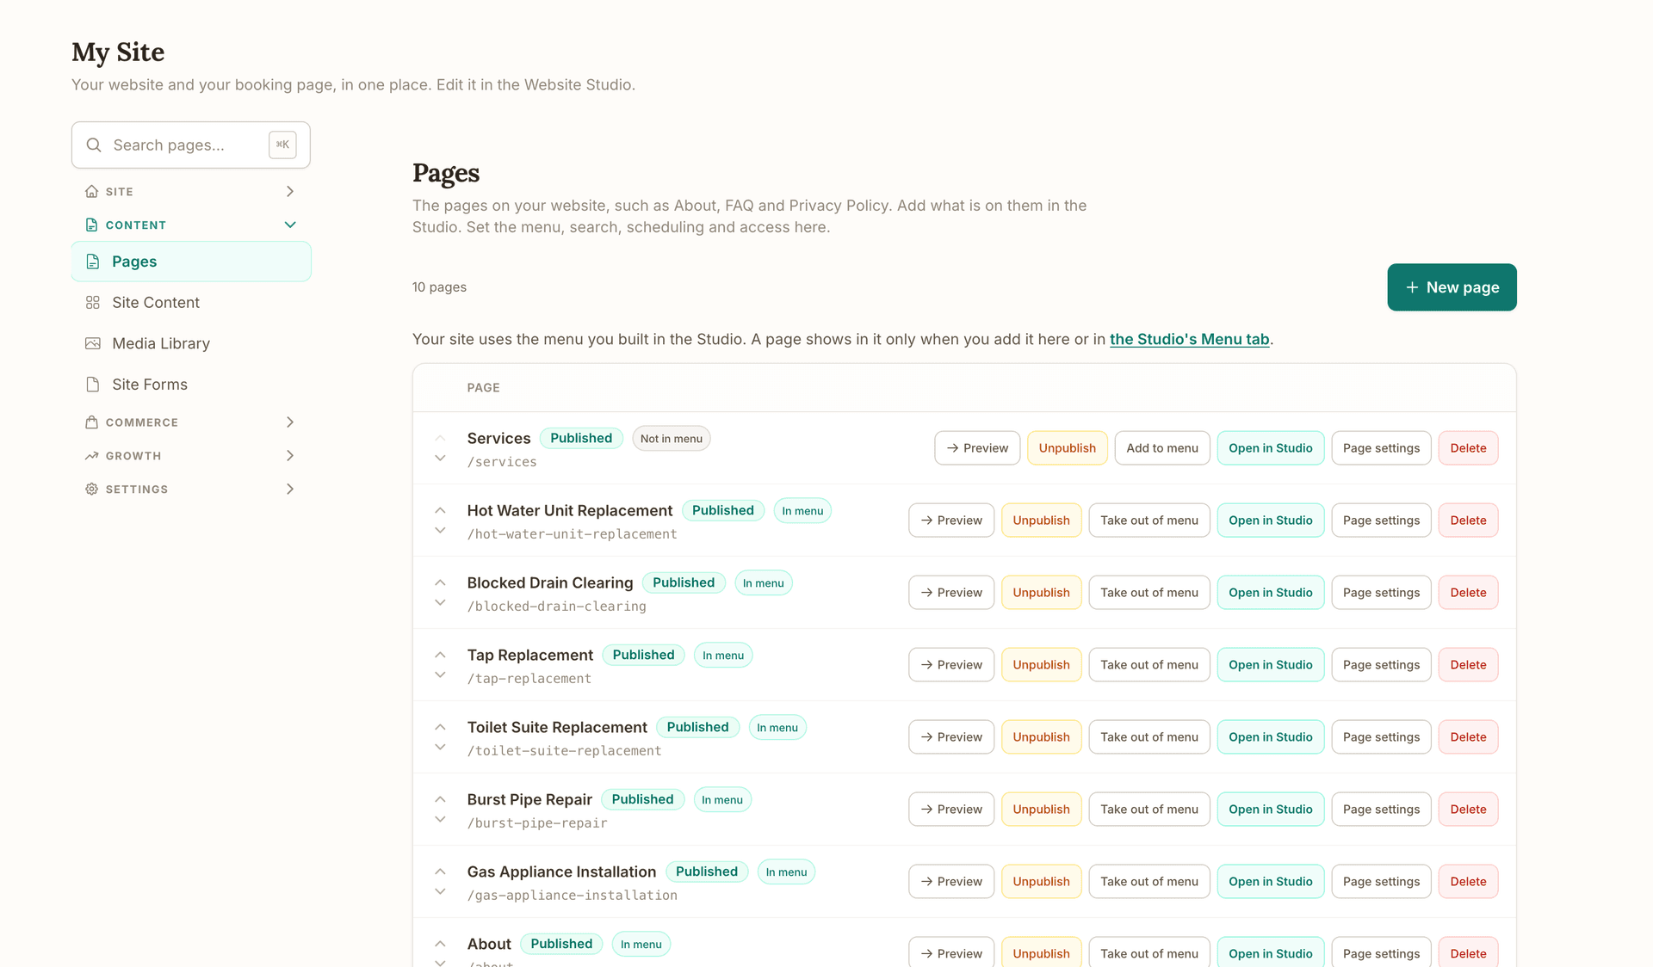Expand the Site section chevron
This screenshot has width=1653, height=967.
[290, 191]
